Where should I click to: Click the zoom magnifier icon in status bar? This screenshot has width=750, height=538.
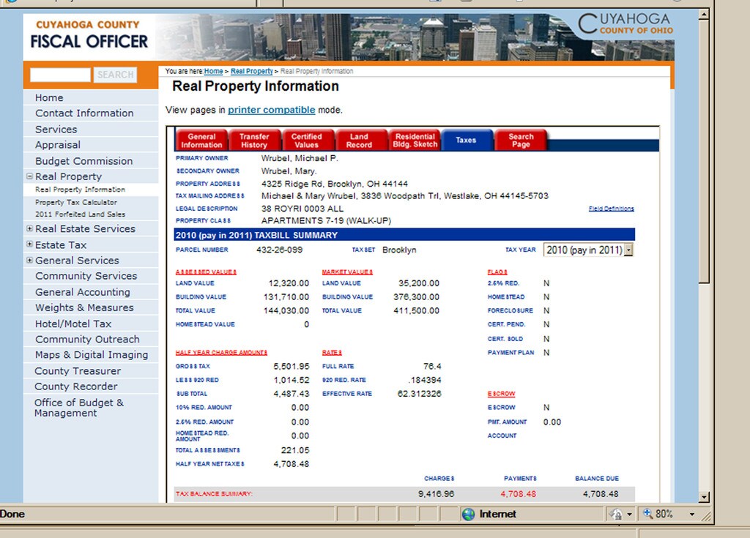pyautogui.click(x=647, y=514)
